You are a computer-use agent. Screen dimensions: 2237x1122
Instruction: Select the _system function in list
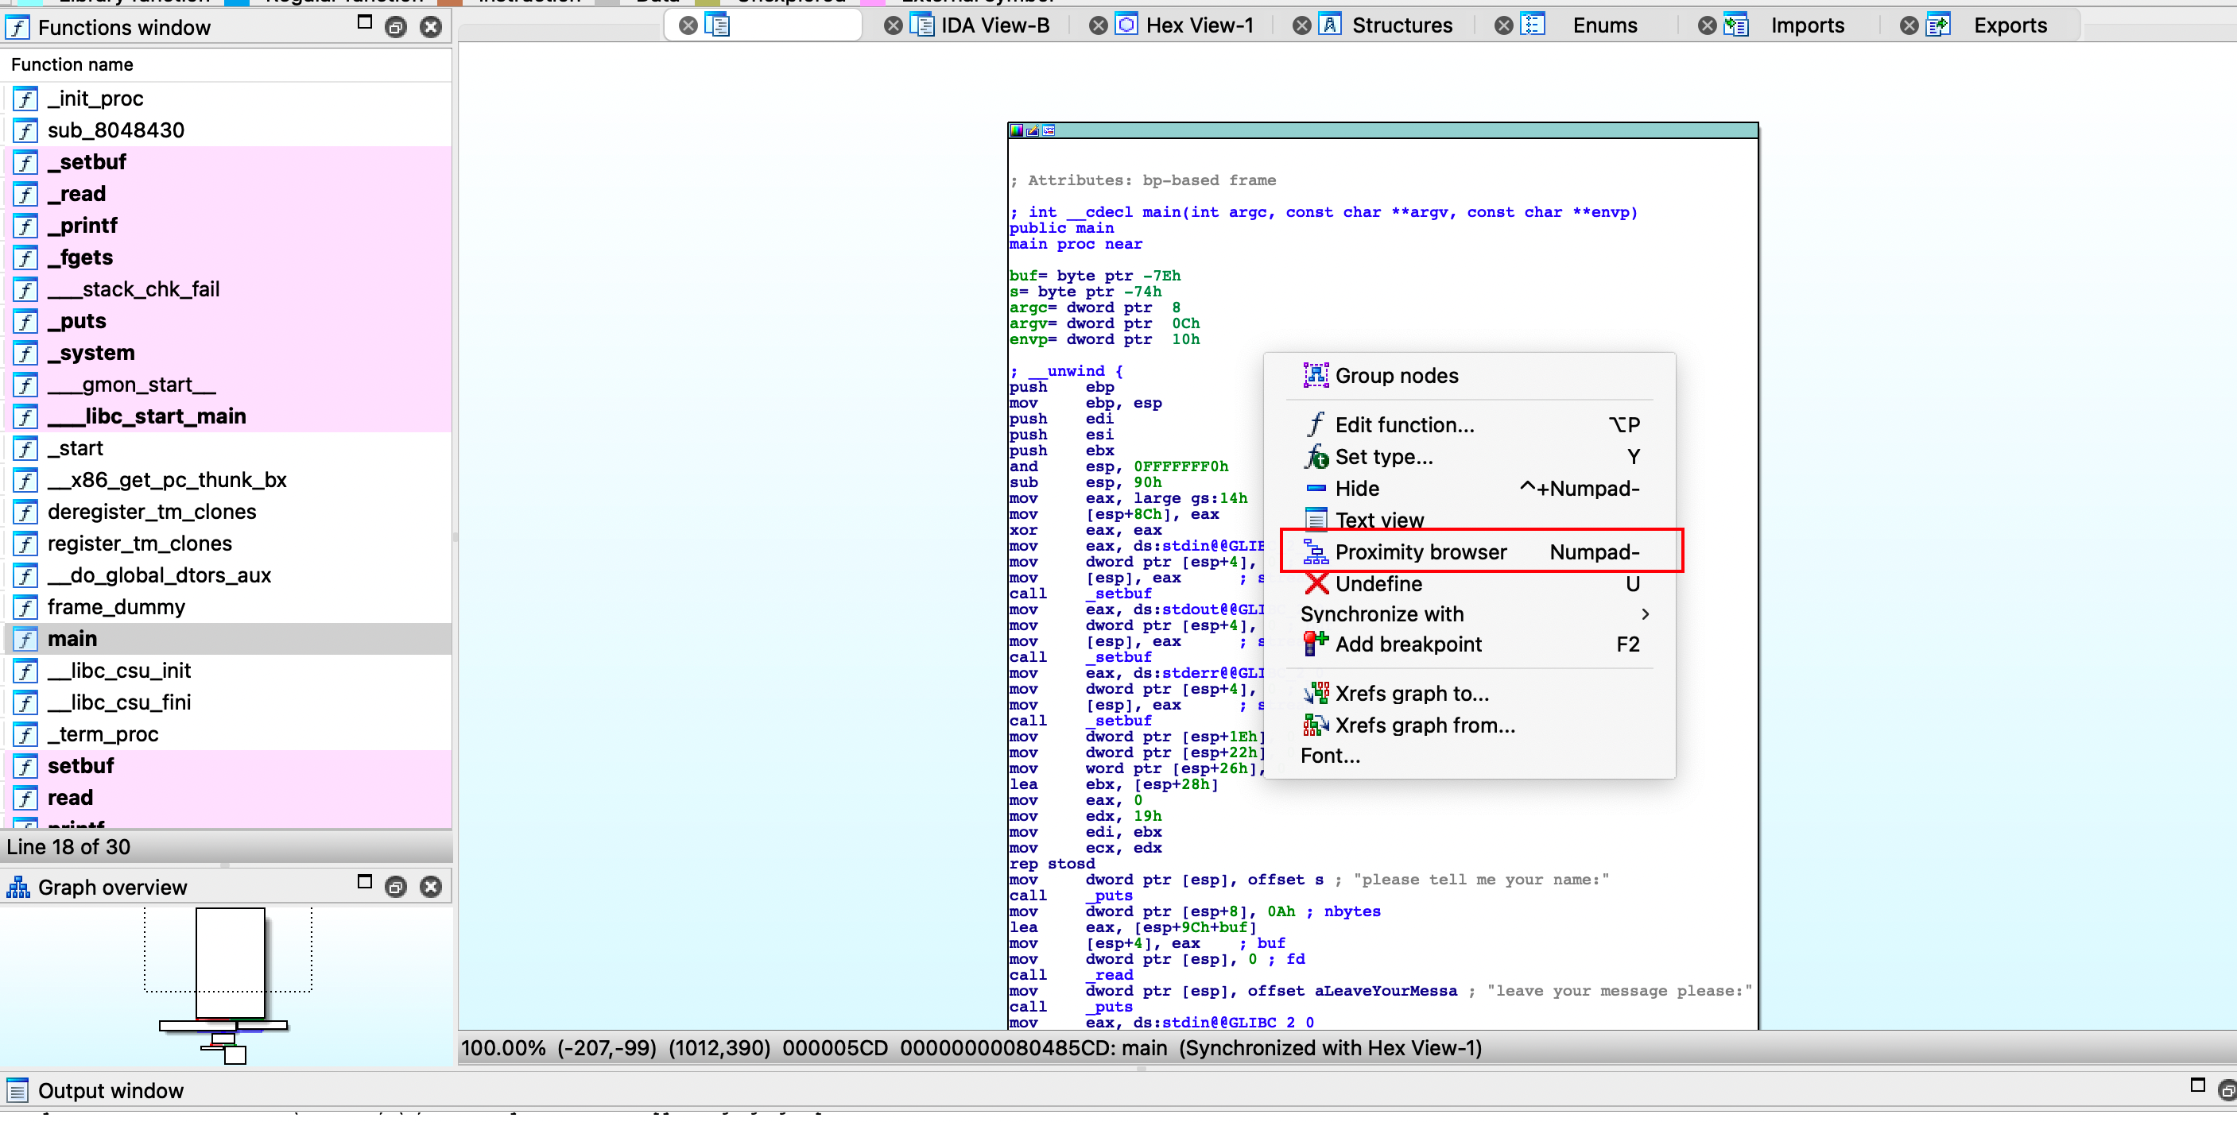(x=91, y=353)
